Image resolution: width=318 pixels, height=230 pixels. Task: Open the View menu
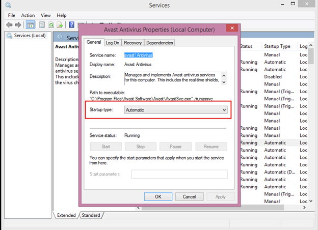pos(46,15)
